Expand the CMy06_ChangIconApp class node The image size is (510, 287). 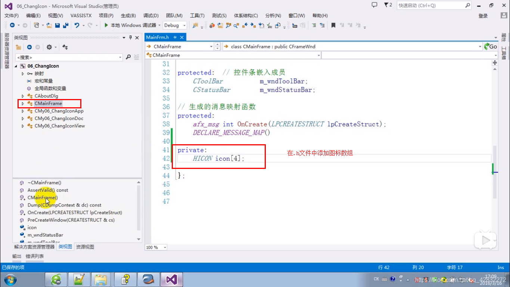coord(23,111)
